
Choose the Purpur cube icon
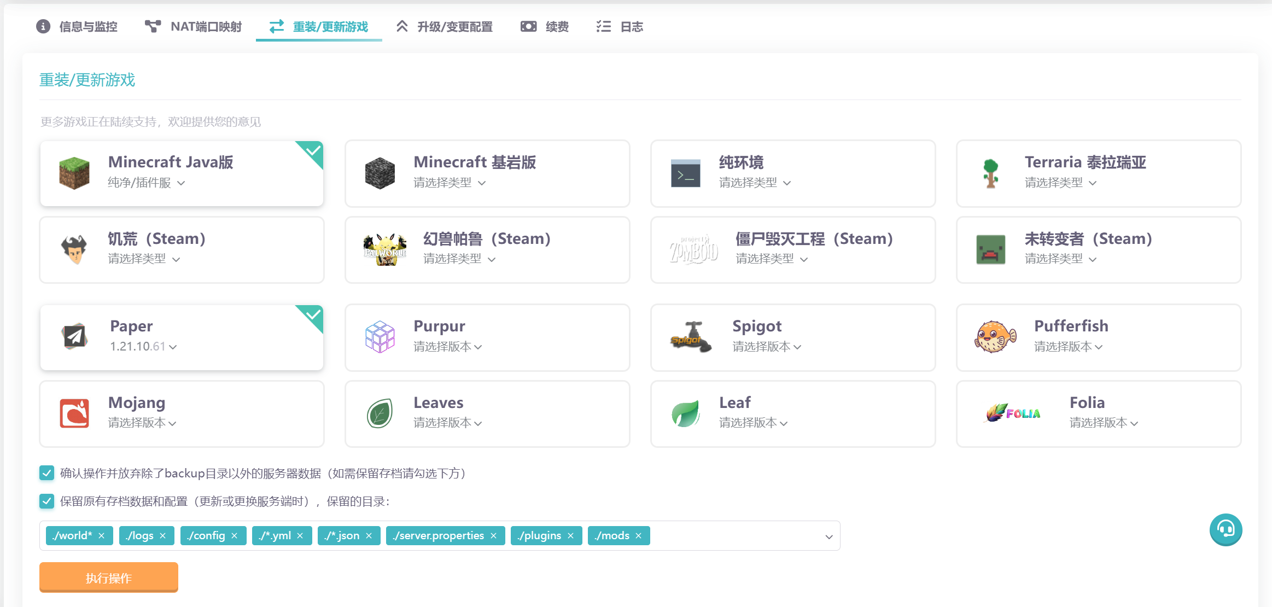click(x=380, y=337)
